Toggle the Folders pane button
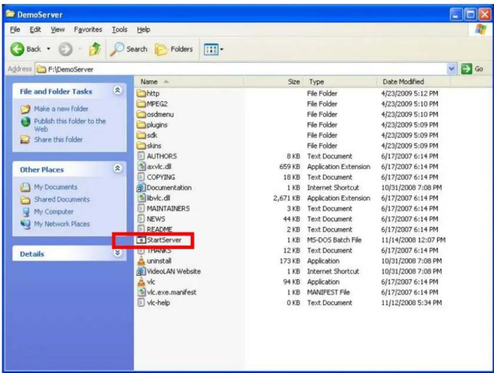Viewport: 494px width, 373px height. (x=174, y=49)
